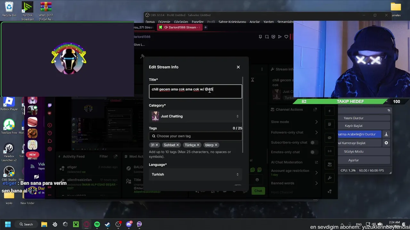
Task: Open Steam from the taskbar
Action: point(108,224)
